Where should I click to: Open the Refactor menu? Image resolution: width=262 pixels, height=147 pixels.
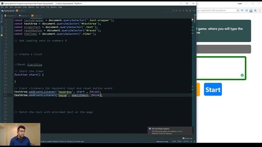pos(31,7)
